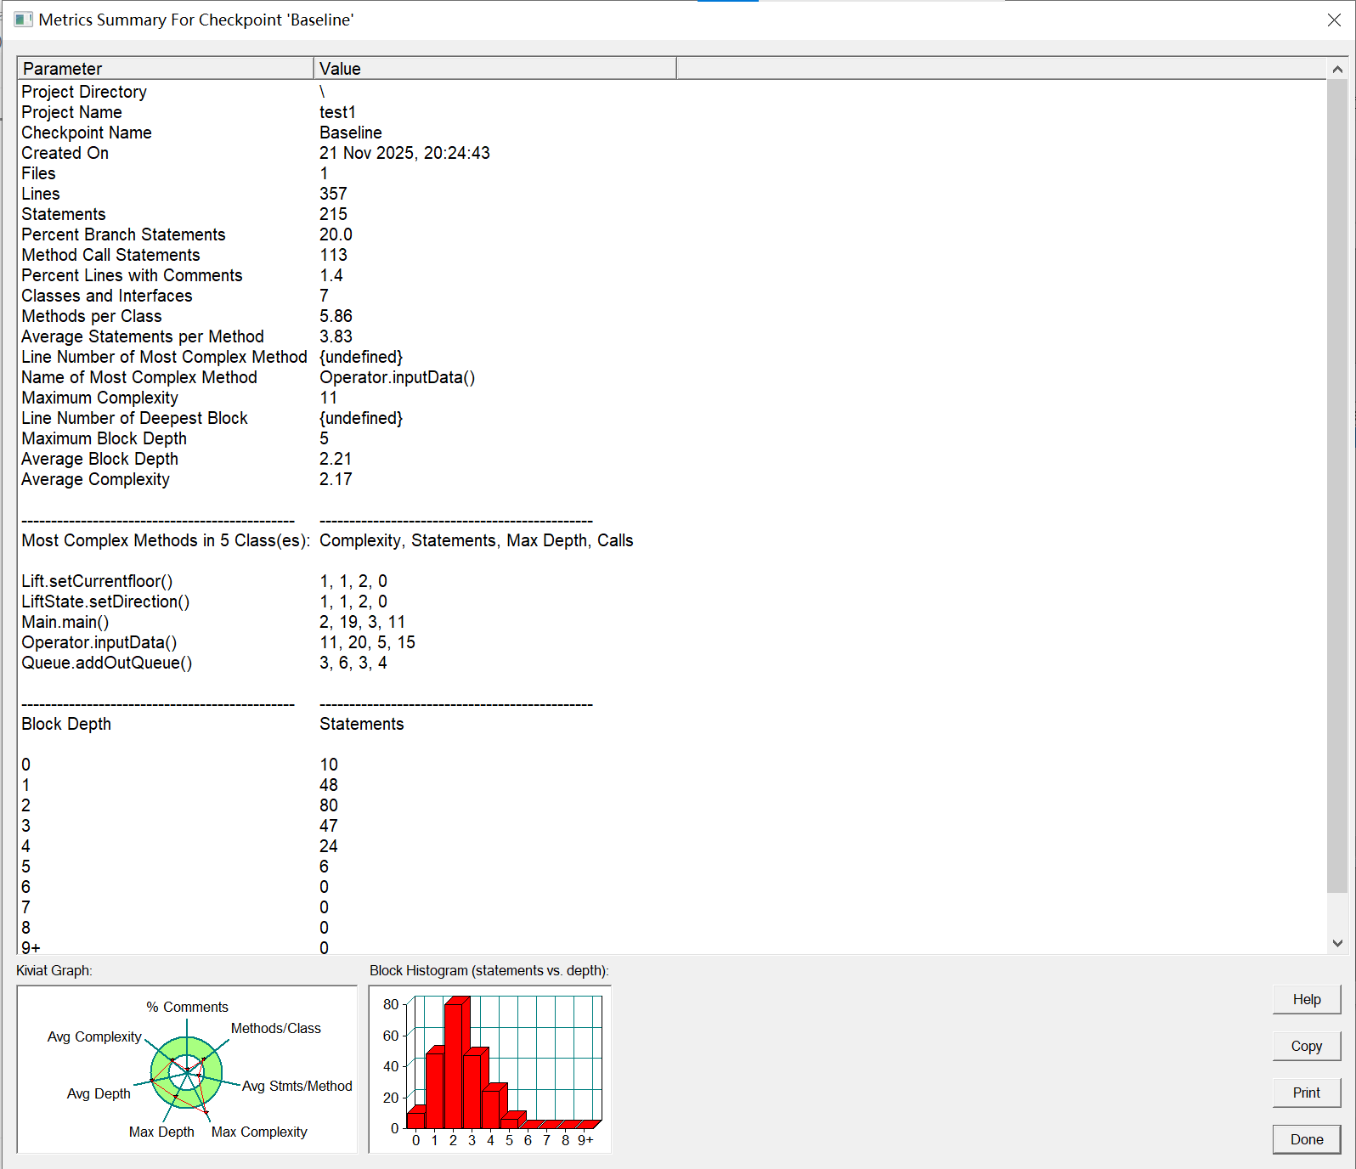Click the window title bar app icon
This screenshot has height=1169, width=1356.
click(23, 20)
